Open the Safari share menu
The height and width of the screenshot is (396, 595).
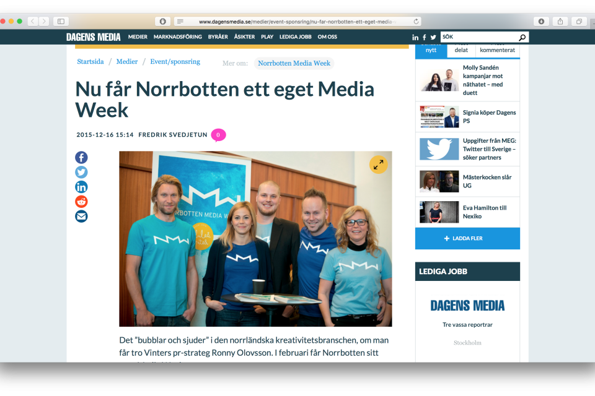pos(560,21)
